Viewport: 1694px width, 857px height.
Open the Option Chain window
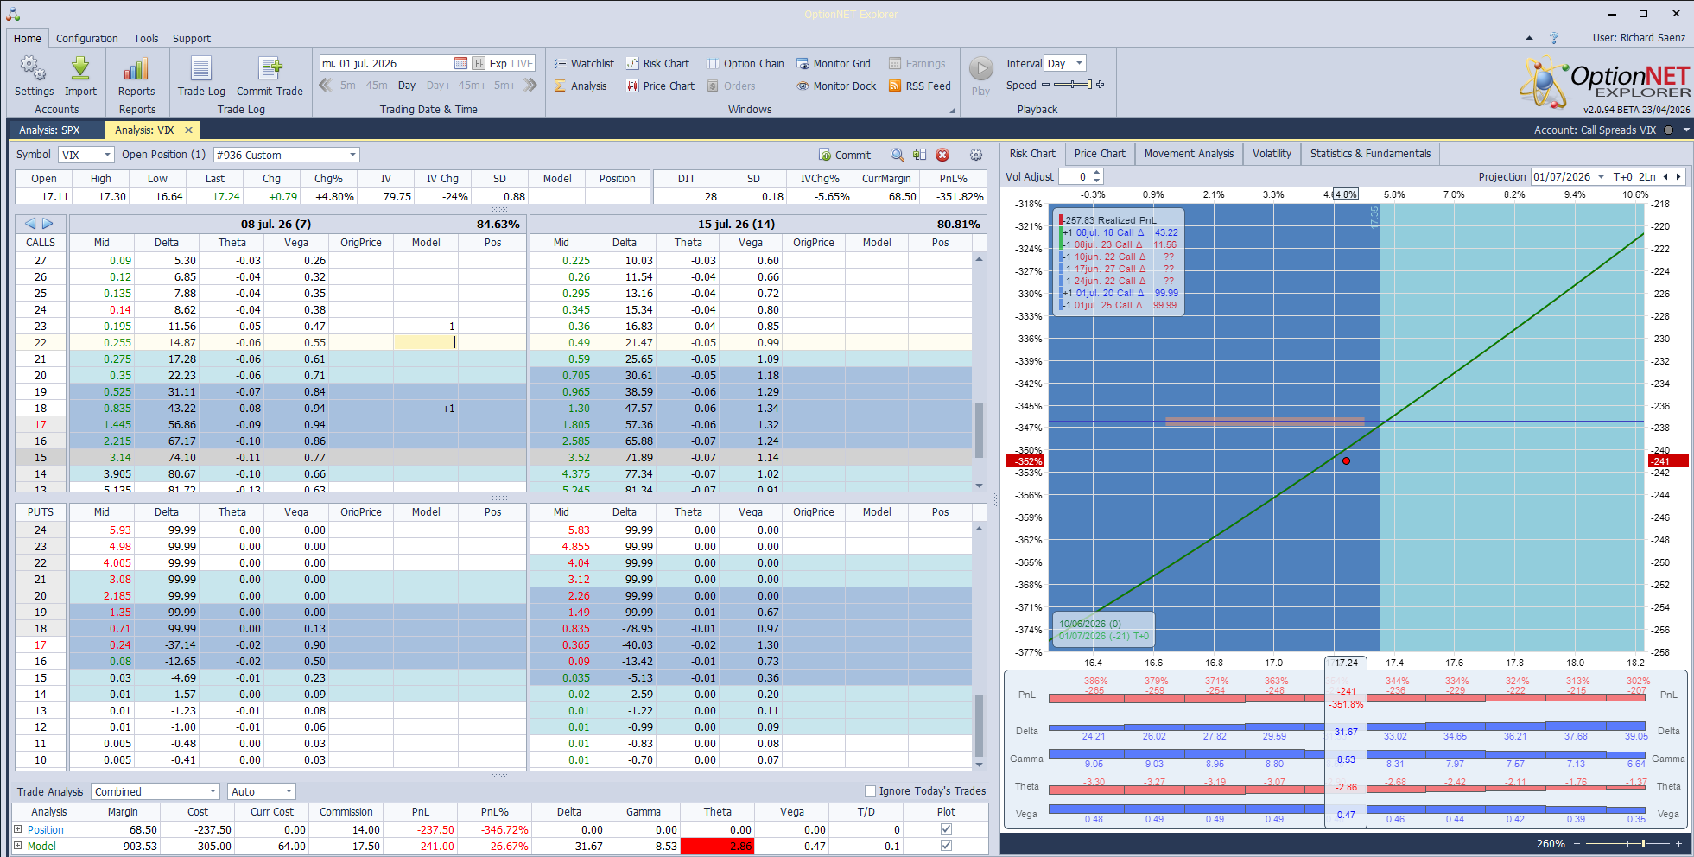[x=745, y=63]
